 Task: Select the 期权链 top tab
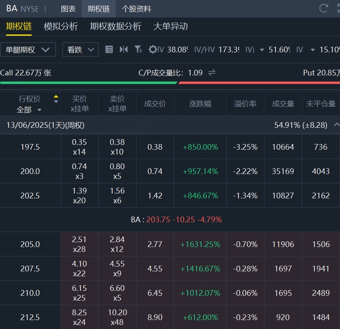tap(99, 9)
